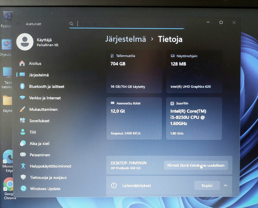The height and width of the screenshot is (208, 258).
Task: Click the Tallennustila storage disk icon
Action: point(112,56)
